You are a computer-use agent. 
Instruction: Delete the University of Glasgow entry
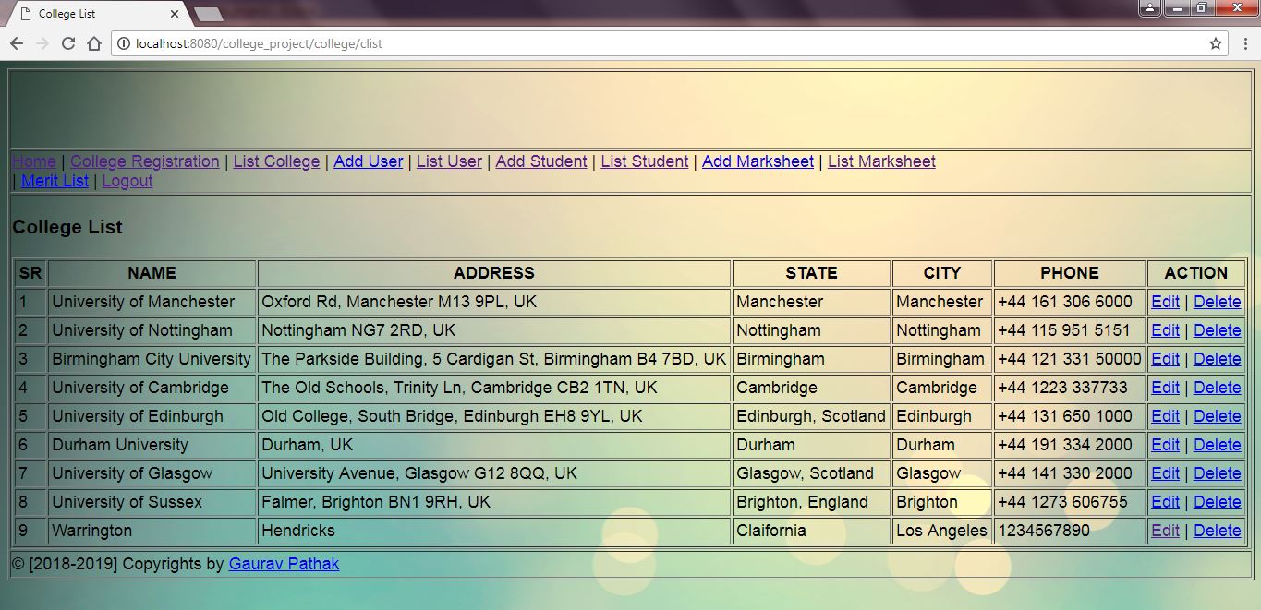point(1217,473)
